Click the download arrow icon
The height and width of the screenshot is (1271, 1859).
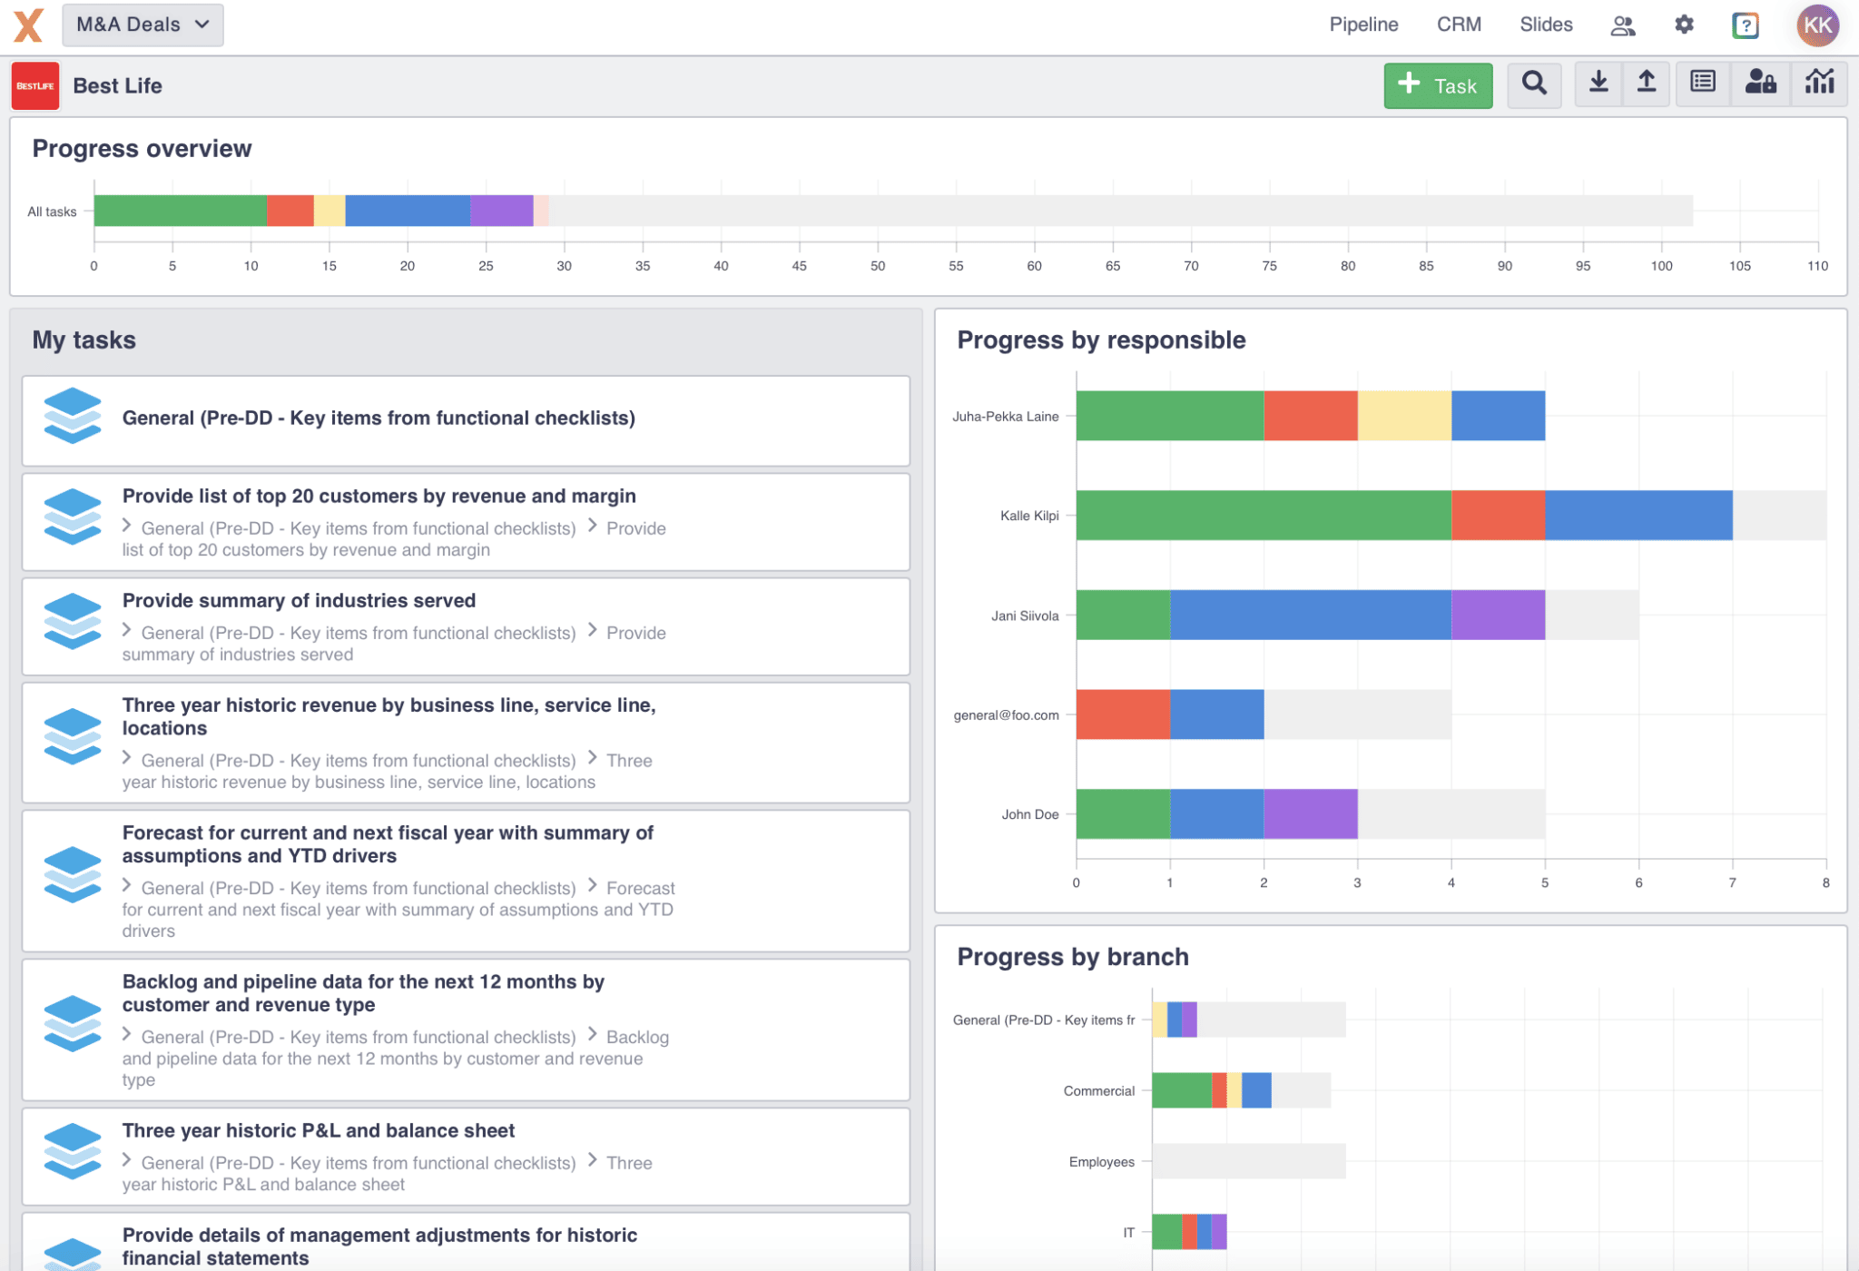(1598, 84)
